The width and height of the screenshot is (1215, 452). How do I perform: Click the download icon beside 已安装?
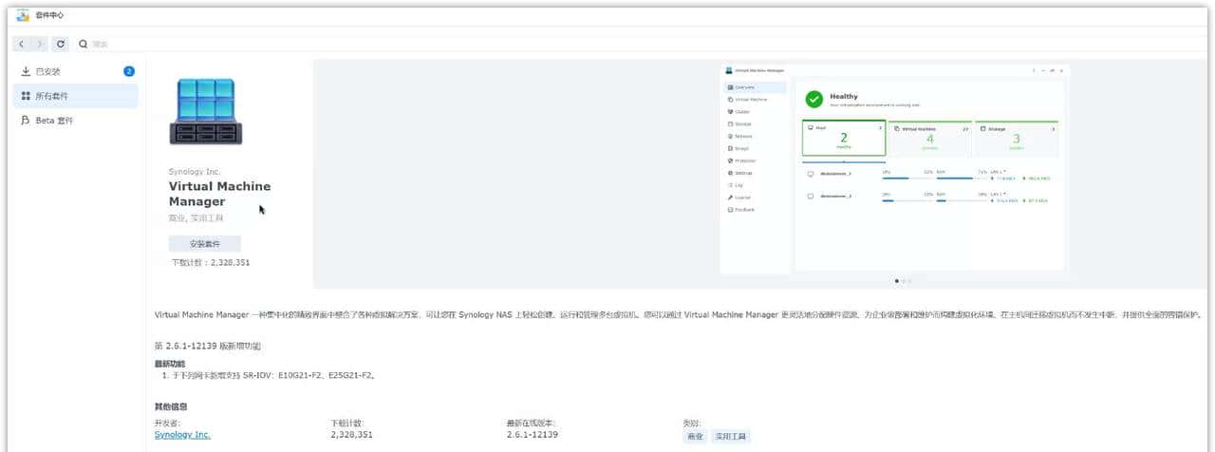click(26, 71)
